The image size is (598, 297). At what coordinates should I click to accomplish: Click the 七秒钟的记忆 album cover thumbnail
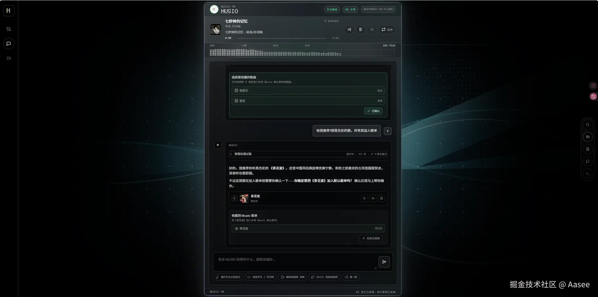[x=215, y=29]
